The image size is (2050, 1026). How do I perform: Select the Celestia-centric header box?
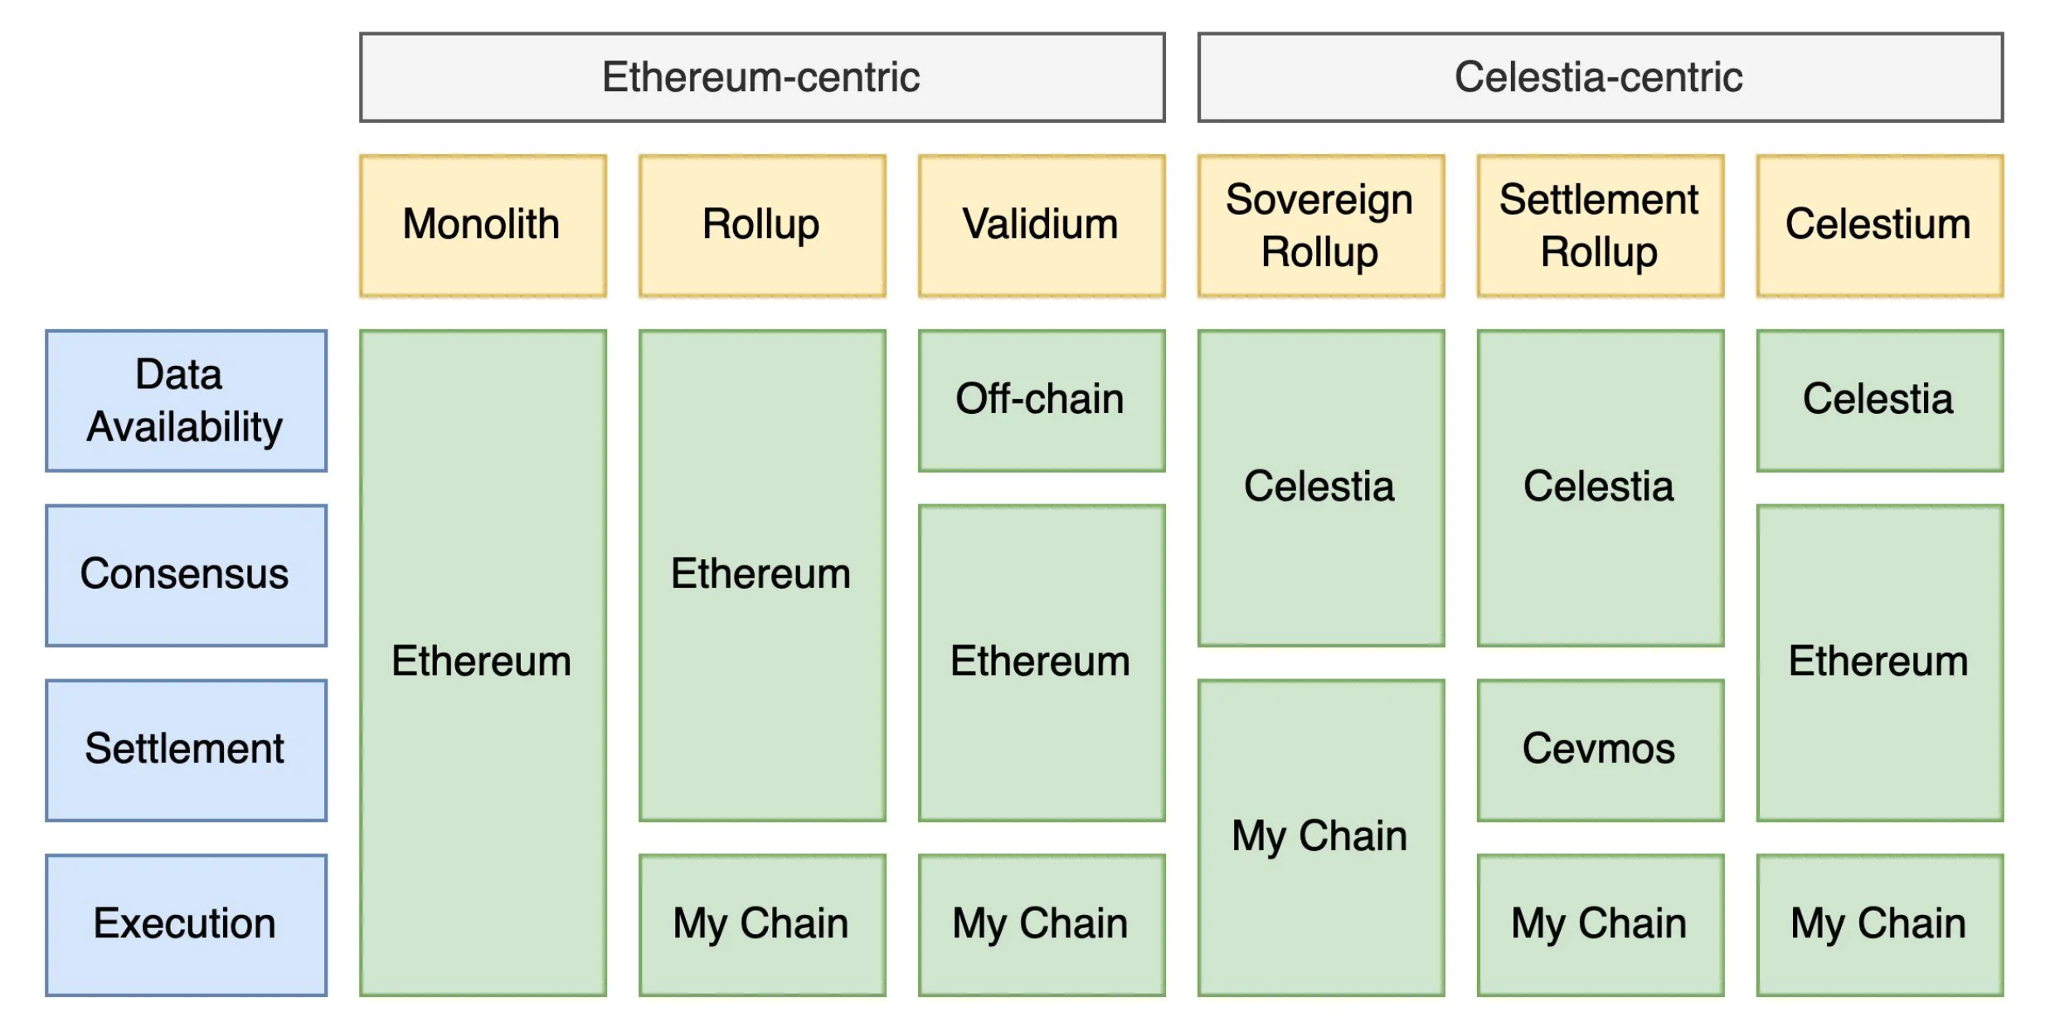1601,77
